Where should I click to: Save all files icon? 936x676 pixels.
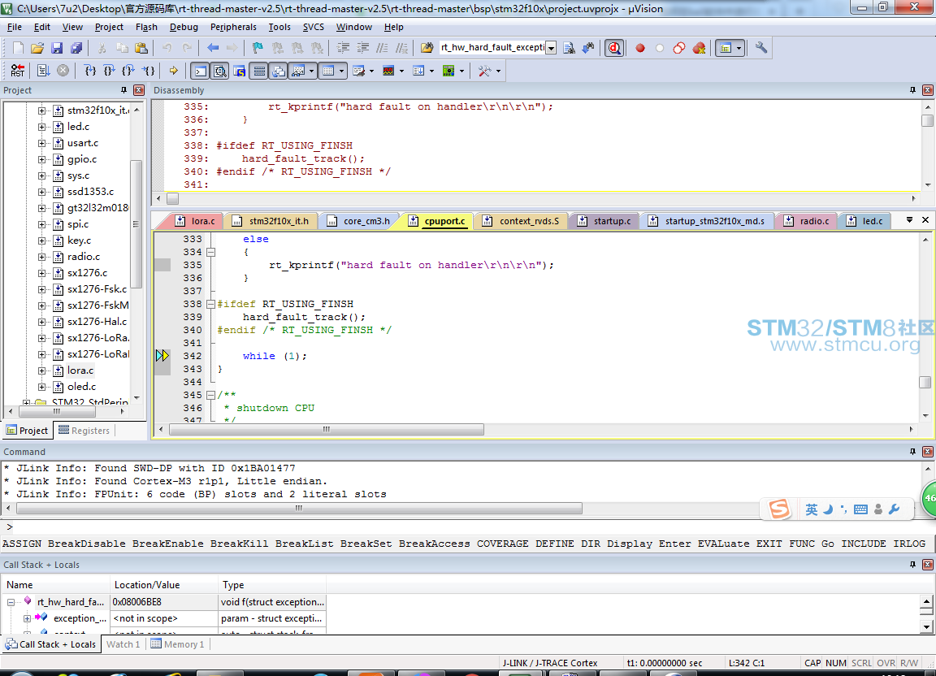(x=76, y=48)
